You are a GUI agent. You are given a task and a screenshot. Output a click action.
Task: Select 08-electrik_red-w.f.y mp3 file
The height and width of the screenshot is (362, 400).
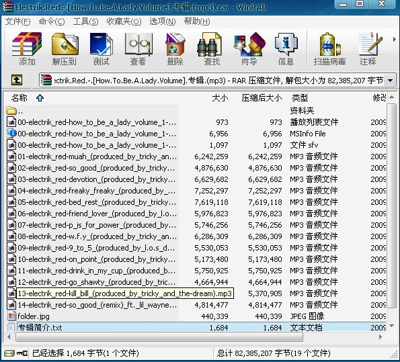click(x=97, y=236)
